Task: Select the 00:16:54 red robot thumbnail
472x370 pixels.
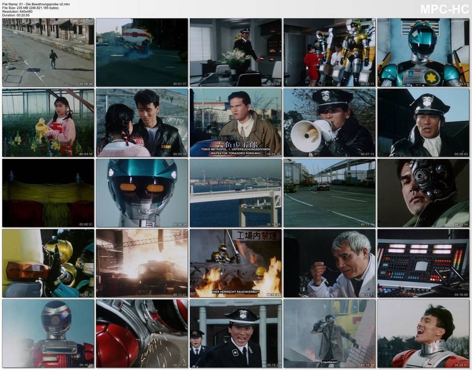Action: click(48, 333)
